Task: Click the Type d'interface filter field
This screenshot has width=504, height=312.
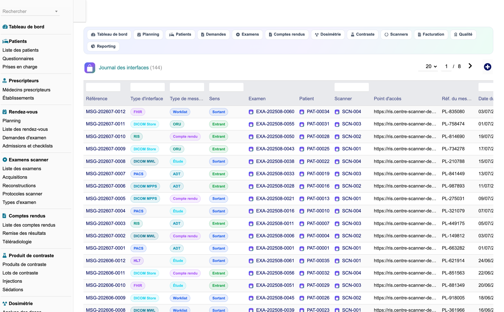Action: point(148,87)
